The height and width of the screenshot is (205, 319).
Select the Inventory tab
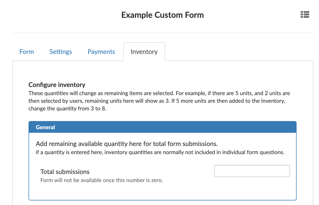pyautogui.click(x=144, y=52)
